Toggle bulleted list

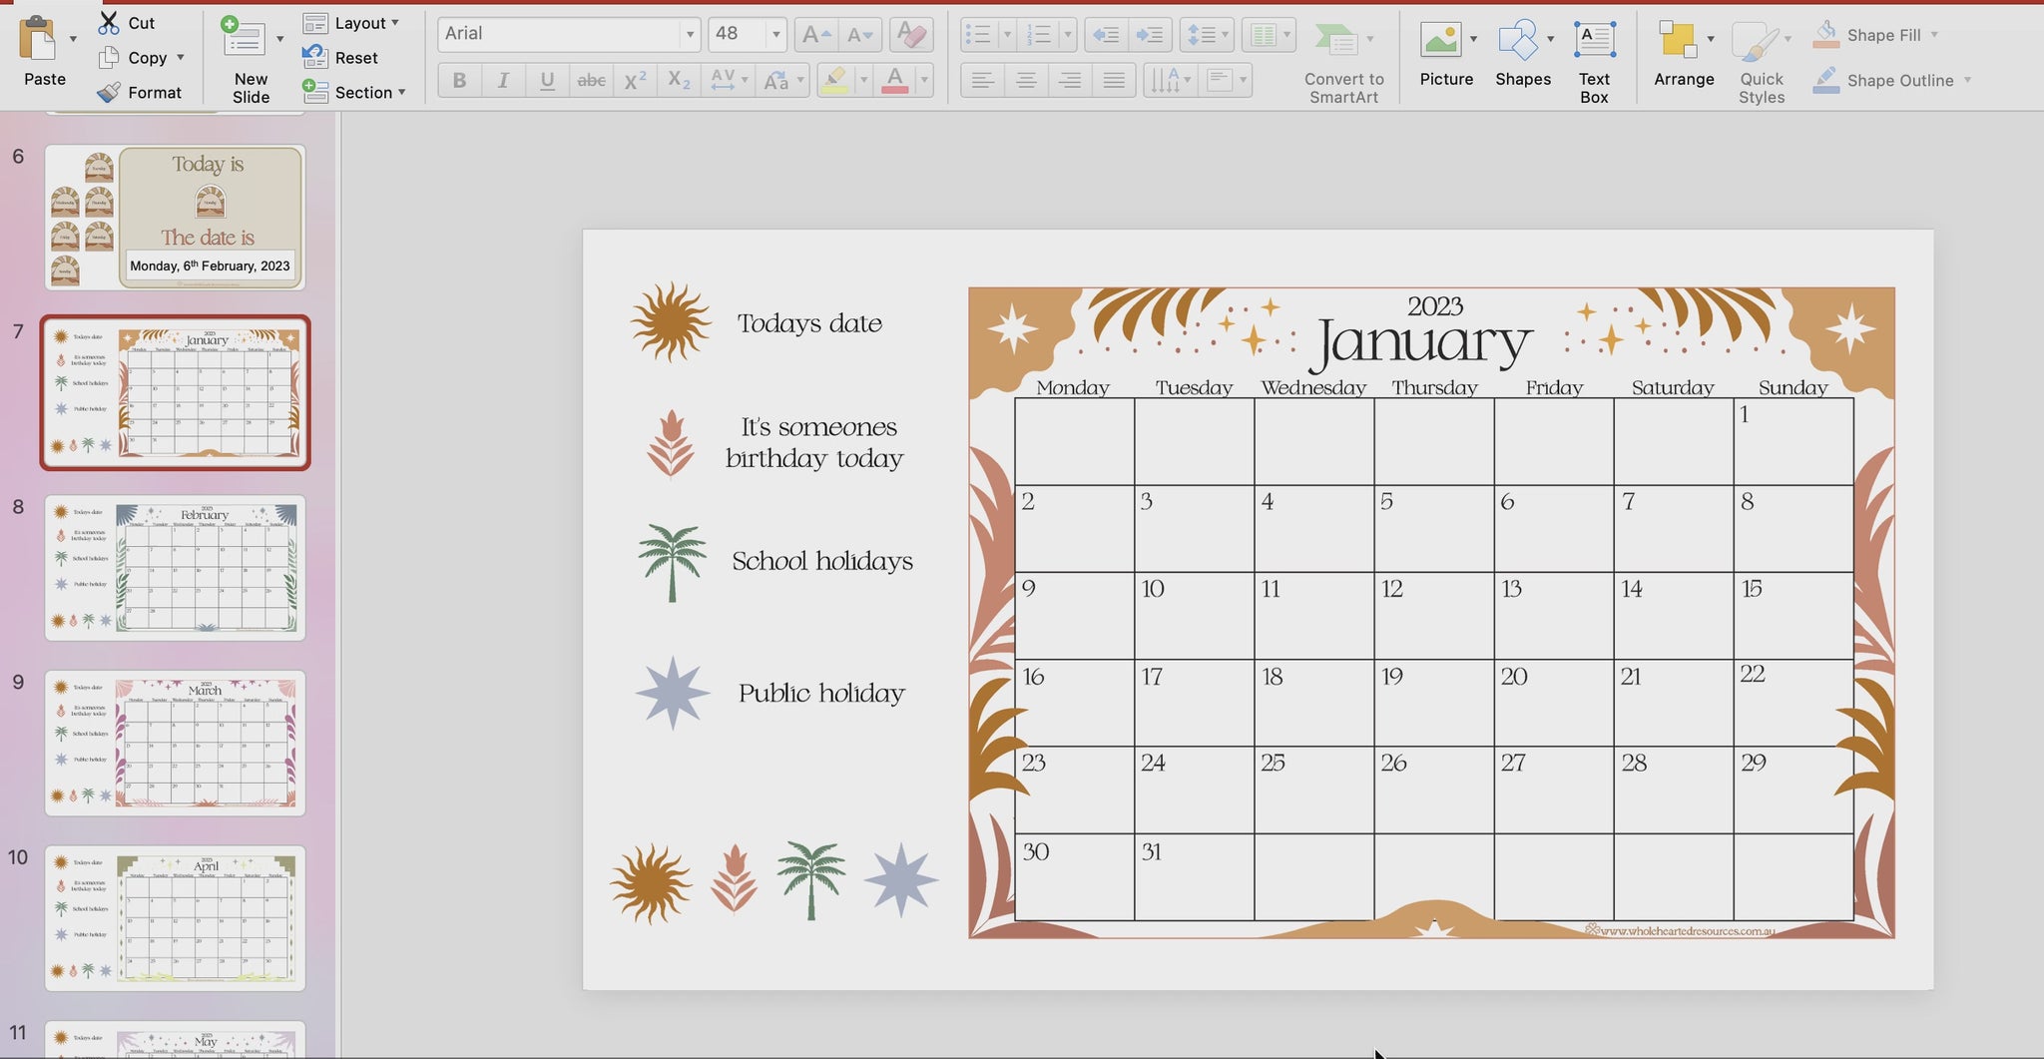[979, 35]
